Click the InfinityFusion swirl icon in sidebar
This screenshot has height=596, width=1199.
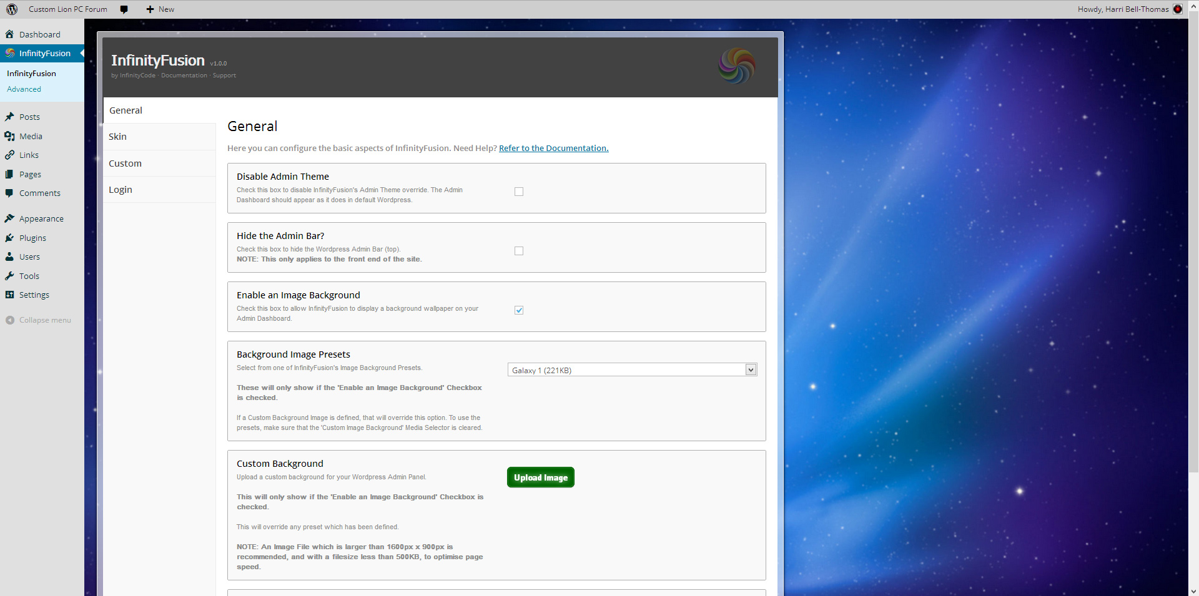click(10, 53)
